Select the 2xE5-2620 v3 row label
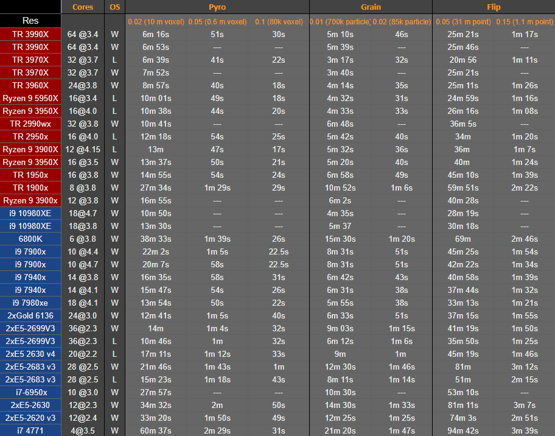 (30, 418)
